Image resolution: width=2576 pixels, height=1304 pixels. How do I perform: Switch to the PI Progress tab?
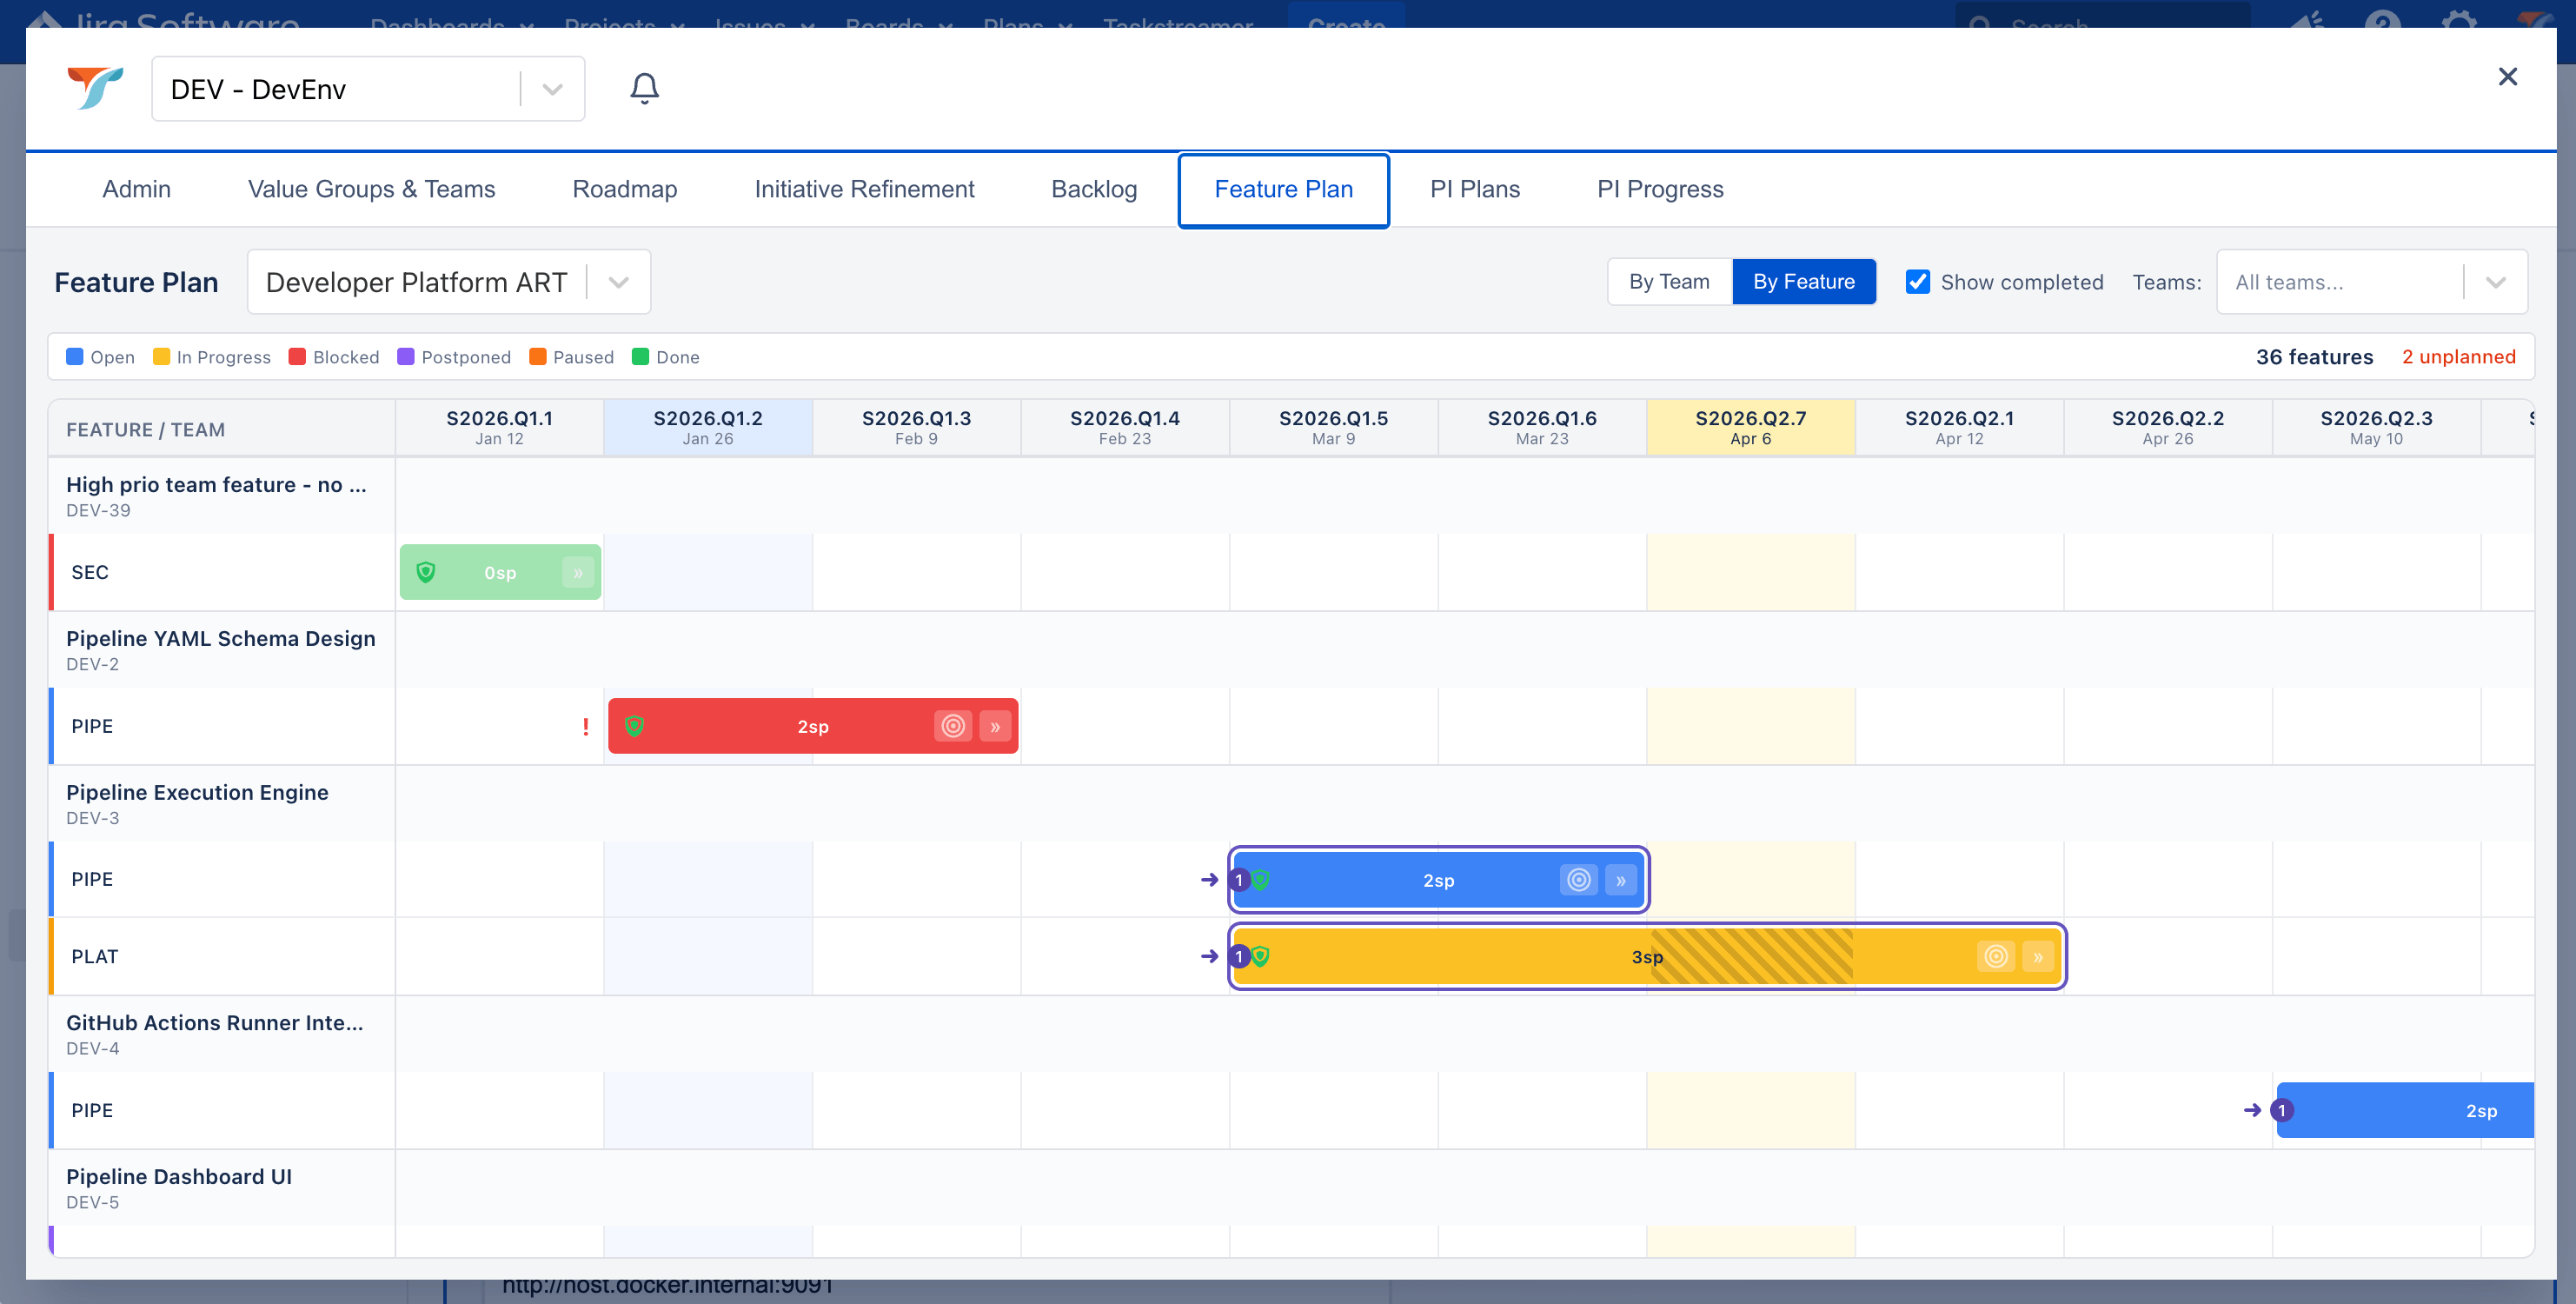1660,189
